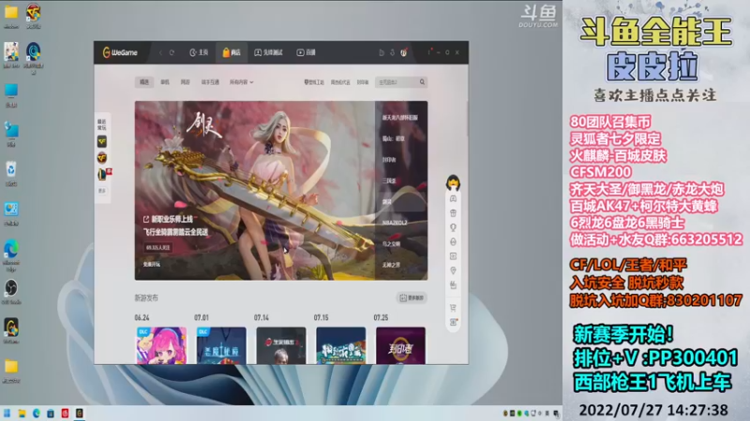Open the 07.14 new-release game thumbnail

(x=280, y=345)
